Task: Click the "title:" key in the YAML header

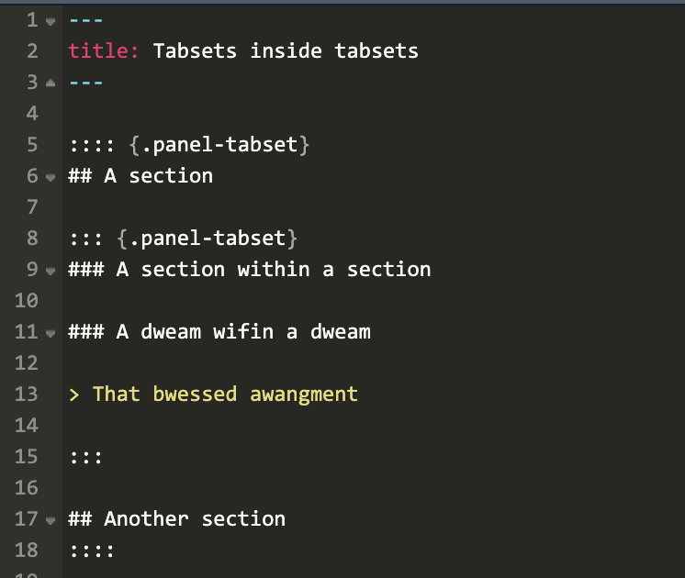Action: 103,51
